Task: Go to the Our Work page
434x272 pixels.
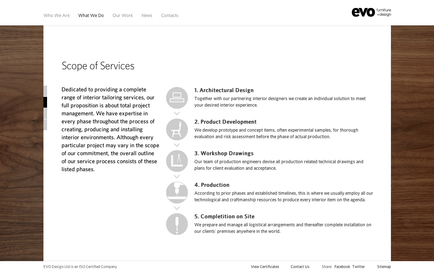Action: click(x=123, y=15)
